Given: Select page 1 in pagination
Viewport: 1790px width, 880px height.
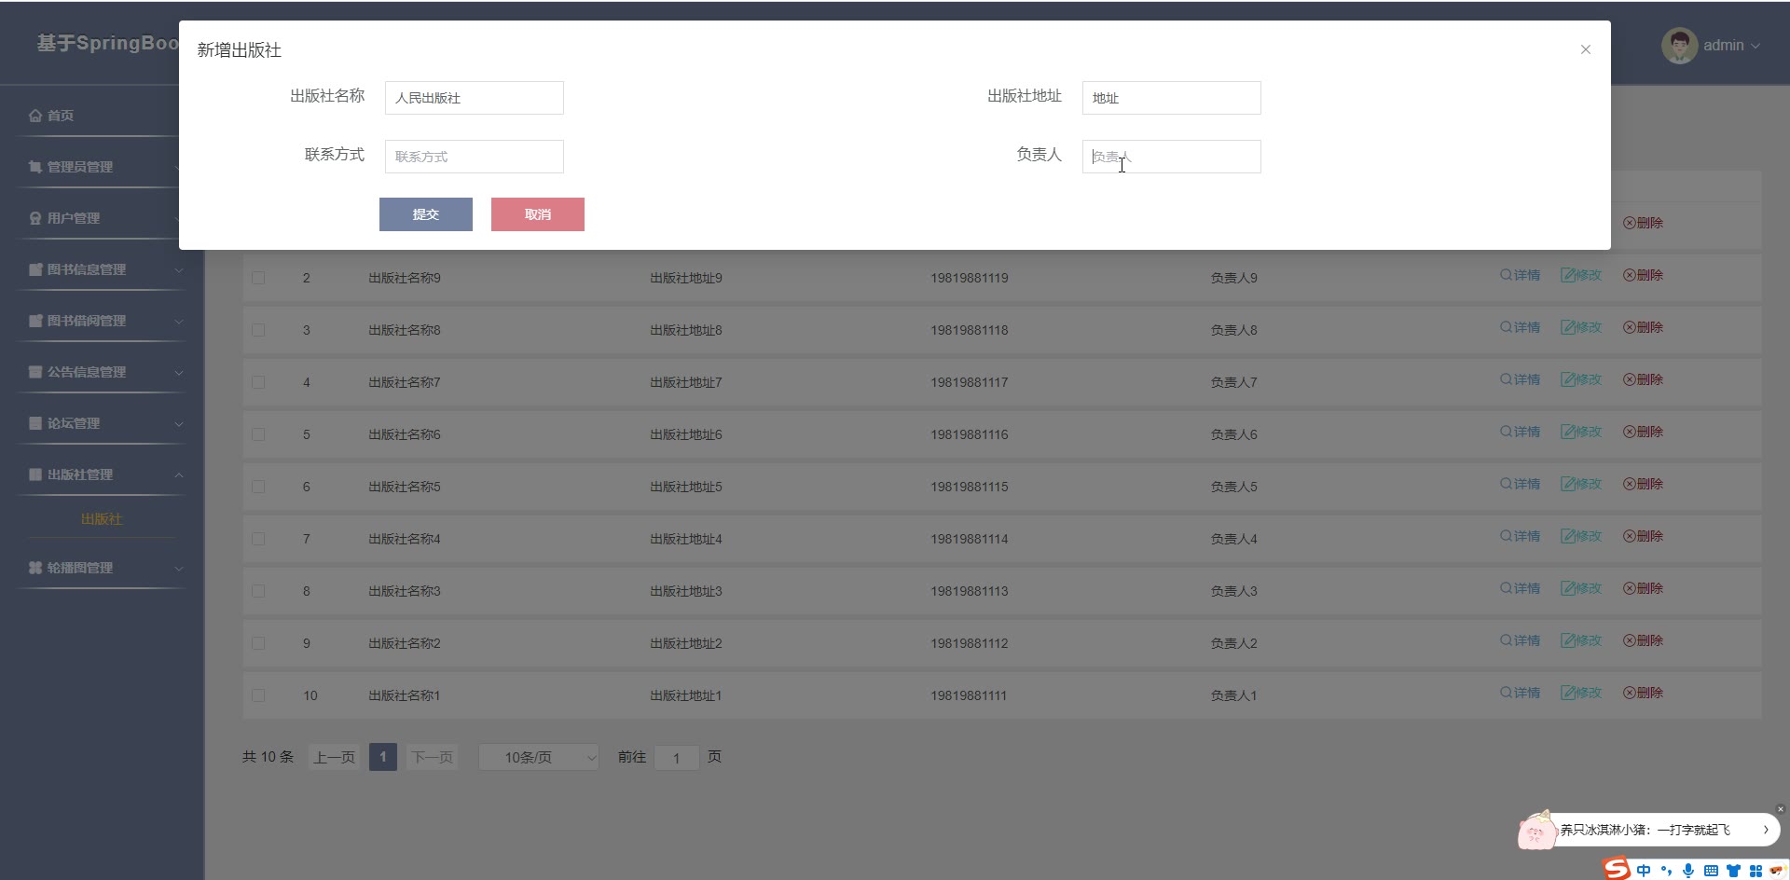Looking at the screenshot, I should (383, 757).
